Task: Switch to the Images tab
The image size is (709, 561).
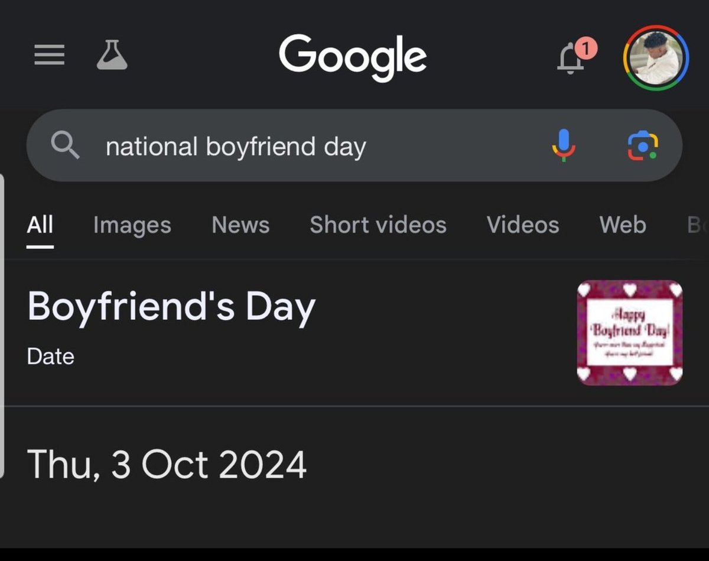Action: (131, 225)
